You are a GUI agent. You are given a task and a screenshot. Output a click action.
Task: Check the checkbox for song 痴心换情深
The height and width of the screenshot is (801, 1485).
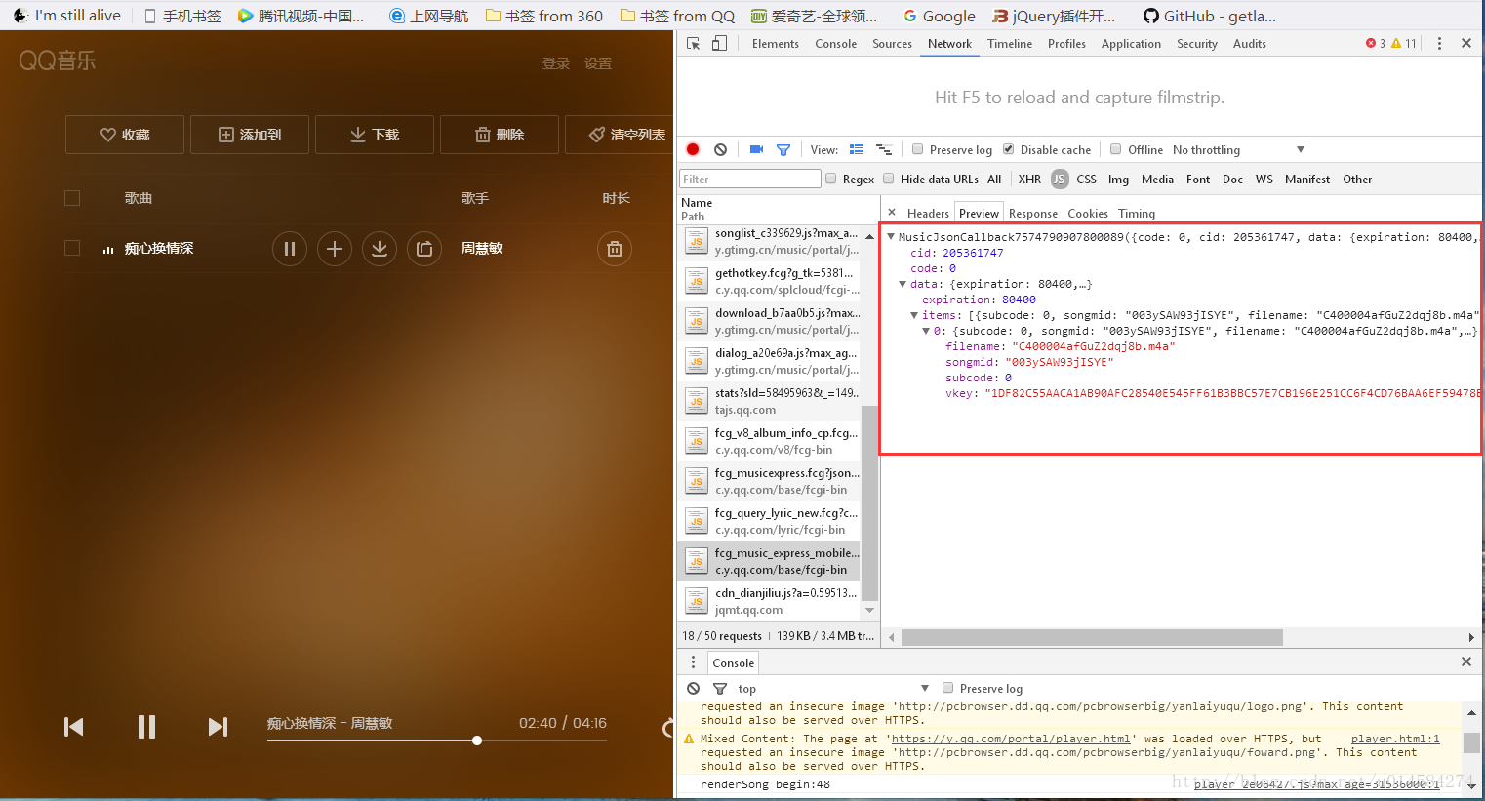[72, 248]
